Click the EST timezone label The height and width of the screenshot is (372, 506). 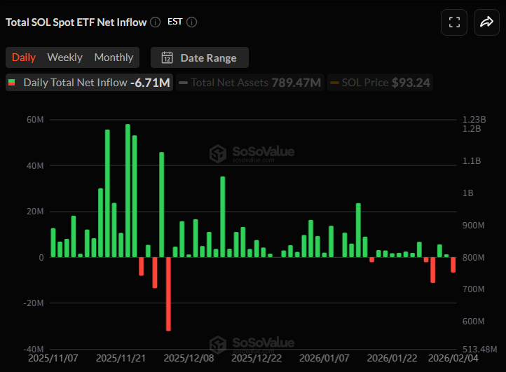(x=175, y=22)
